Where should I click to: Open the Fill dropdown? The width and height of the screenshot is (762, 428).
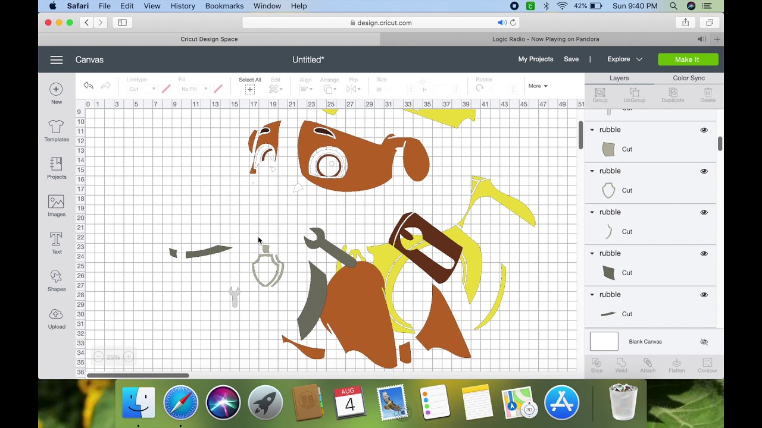click(194, 89)
